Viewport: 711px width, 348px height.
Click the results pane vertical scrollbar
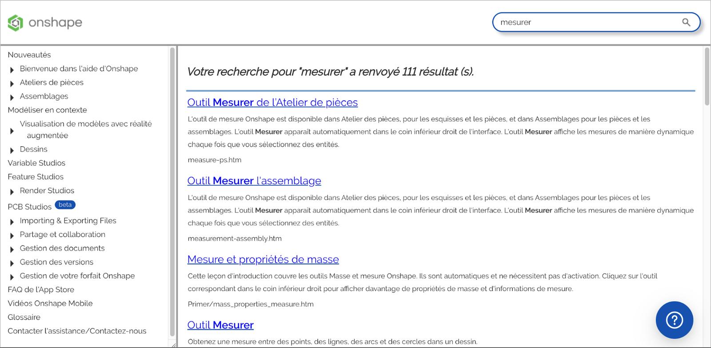coord(707,76)
